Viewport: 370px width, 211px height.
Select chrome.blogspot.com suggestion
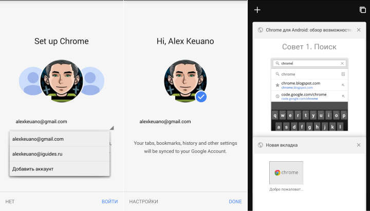click(x=309, y=85)
